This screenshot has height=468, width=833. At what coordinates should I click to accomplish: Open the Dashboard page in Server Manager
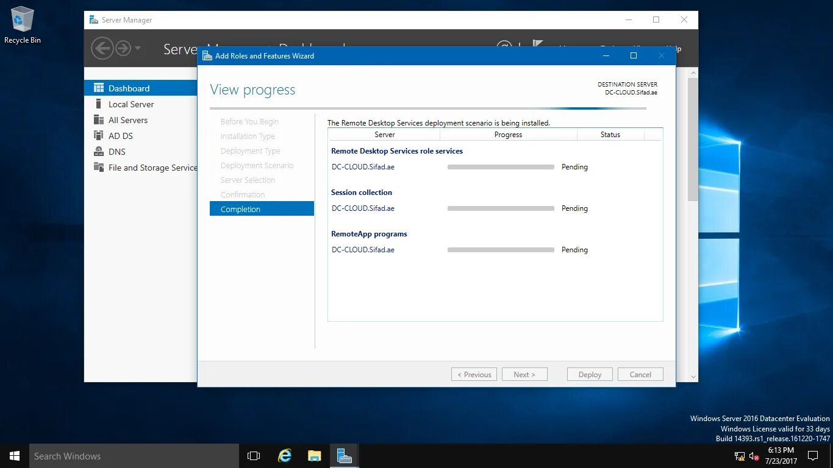point(141,88)
